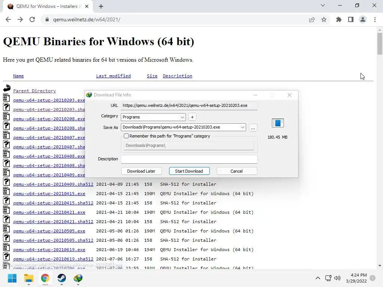The height and width of the screenshot is (287, 383).
Task: Reload the QEMU page
Action: (32, 19)
